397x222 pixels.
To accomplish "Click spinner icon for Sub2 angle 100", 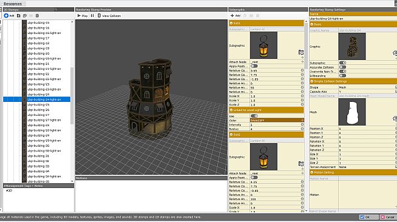I will tap(302, 199).
